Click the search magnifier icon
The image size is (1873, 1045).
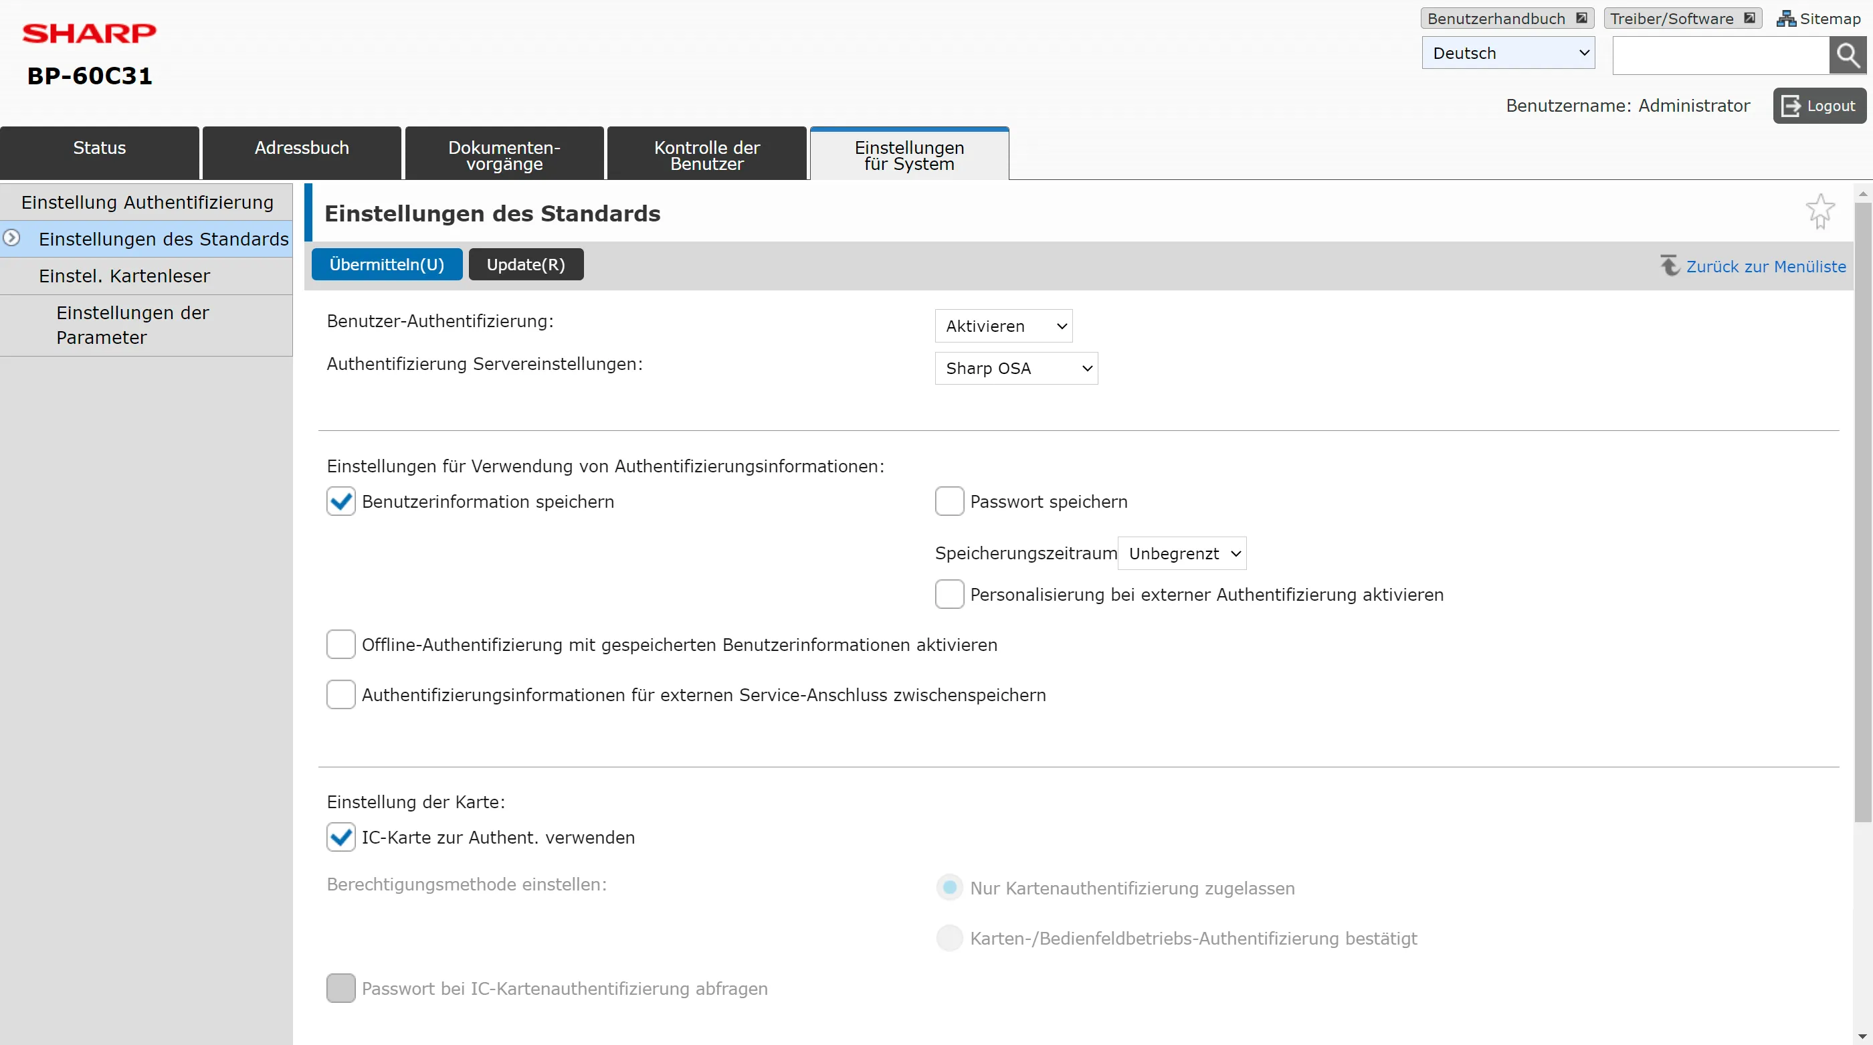coord(1848,56)
